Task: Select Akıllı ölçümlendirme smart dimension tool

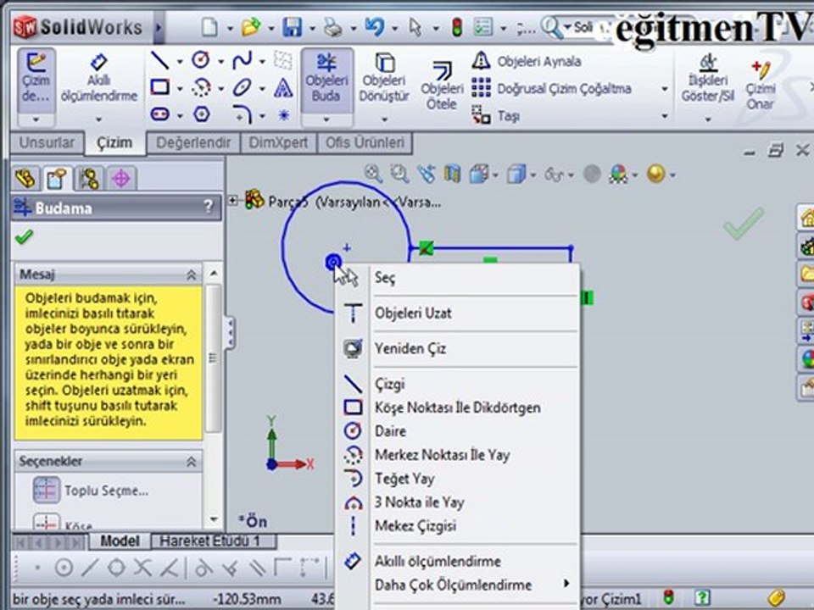Action: (98, 80)
